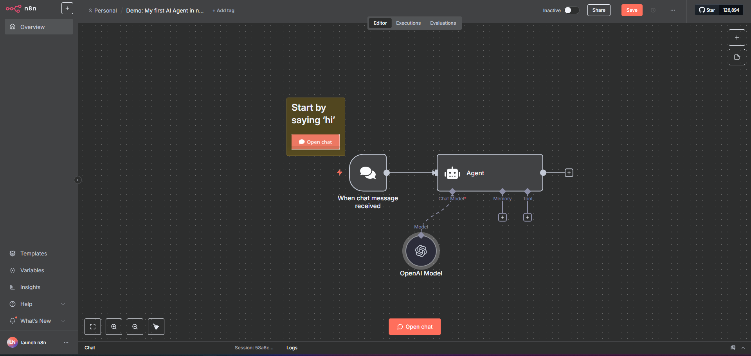Viewport: 751px width, 356px height.
Task: Collapse the left sidebar arrow
Action: click(x=77, y=180)
